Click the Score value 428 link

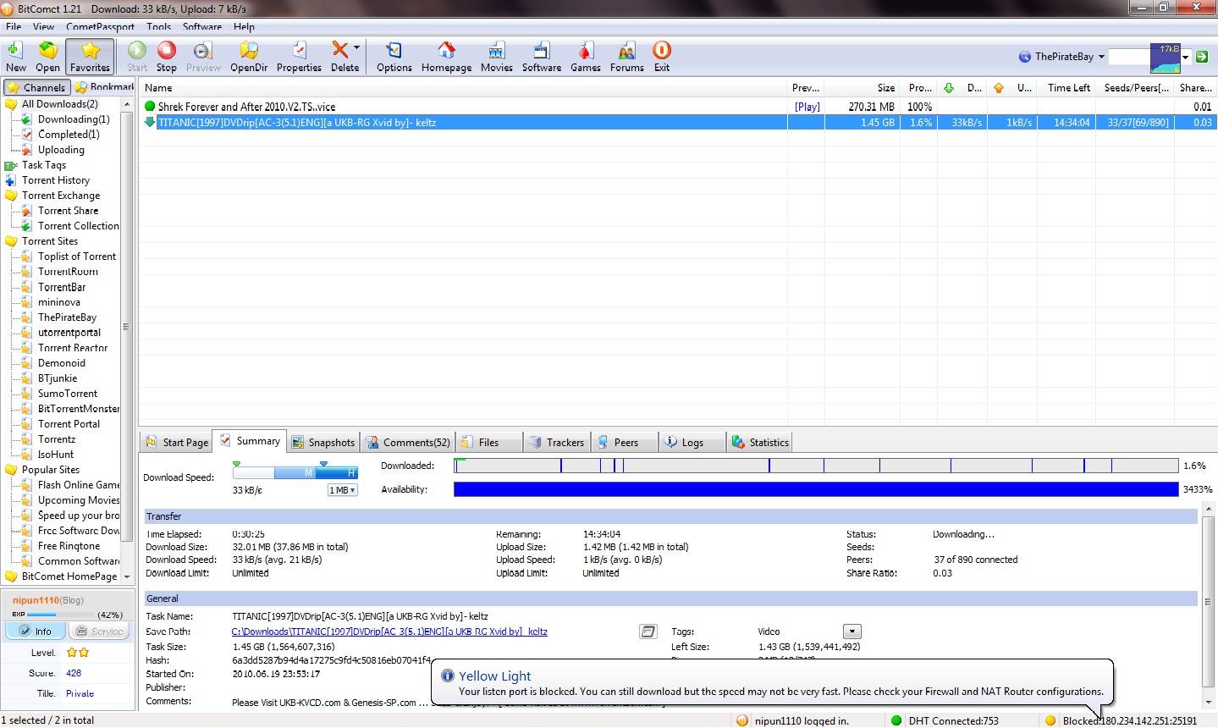tap(74, 673)
